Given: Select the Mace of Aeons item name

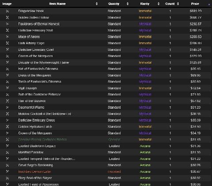Looking at the screenshot, I should click(x=29, y=37).
